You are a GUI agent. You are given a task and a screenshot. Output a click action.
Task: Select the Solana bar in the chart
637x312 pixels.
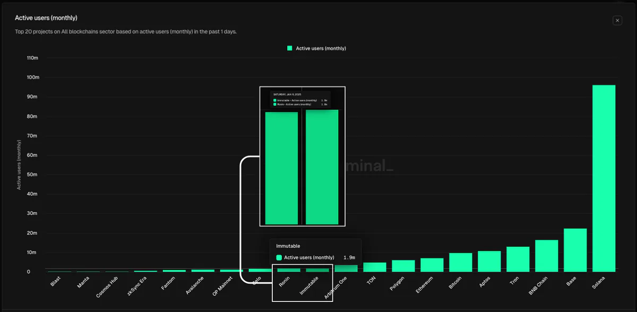click(604, 178)
